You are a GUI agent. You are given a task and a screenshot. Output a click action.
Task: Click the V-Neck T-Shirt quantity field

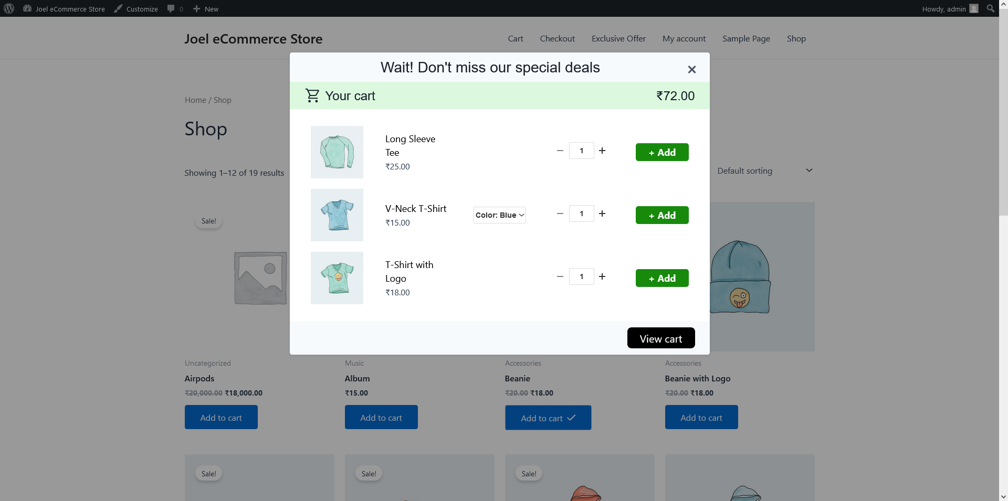tap(581, 214)
